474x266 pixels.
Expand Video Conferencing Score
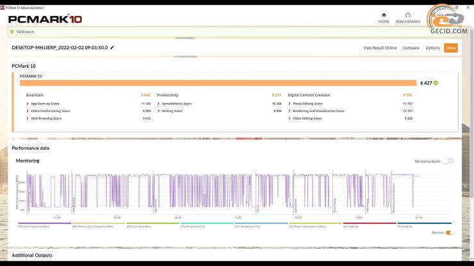click(x=28, y=111)
